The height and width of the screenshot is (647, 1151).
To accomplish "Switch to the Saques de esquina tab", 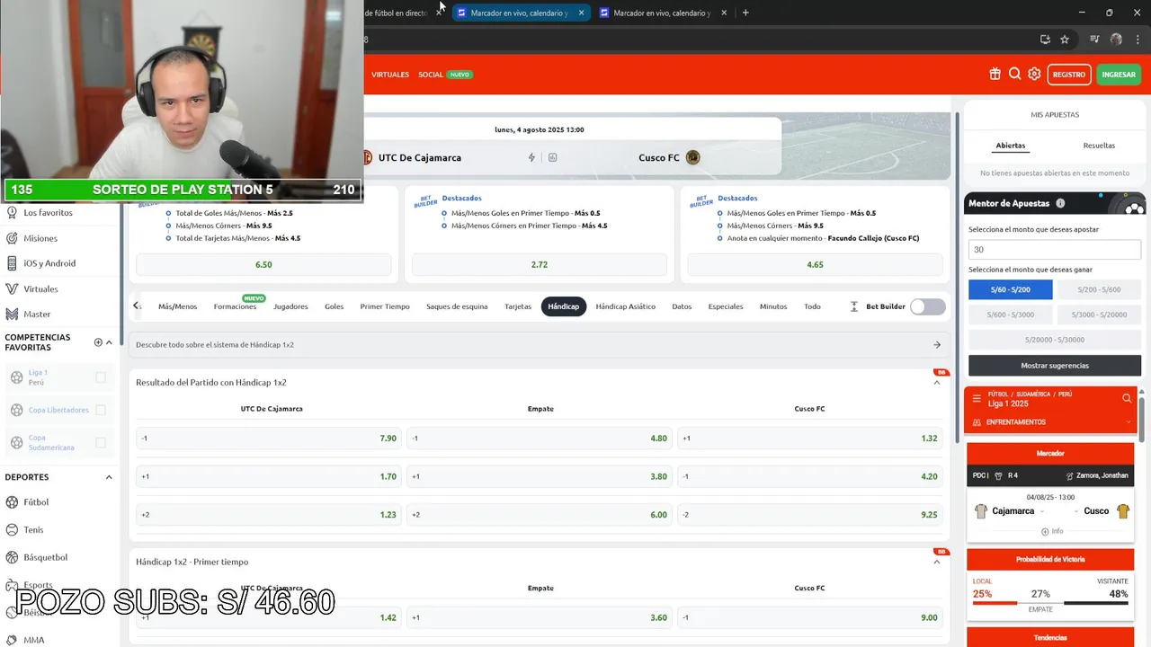I will coord(457,306).
